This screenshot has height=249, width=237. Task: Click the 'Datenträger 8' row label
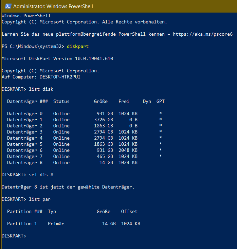coord(25,162)
